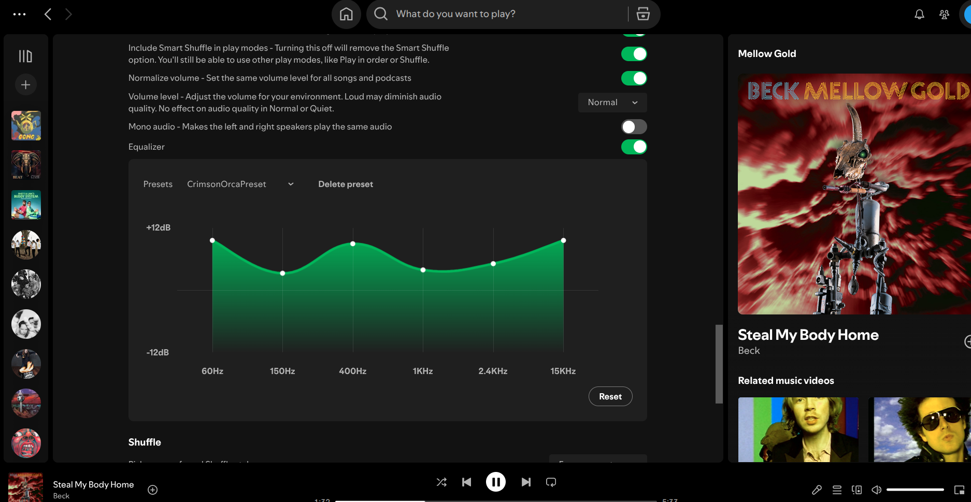The image size is (971, 502).
Task: Go forward with the right arrow
Action: point(68,14)
